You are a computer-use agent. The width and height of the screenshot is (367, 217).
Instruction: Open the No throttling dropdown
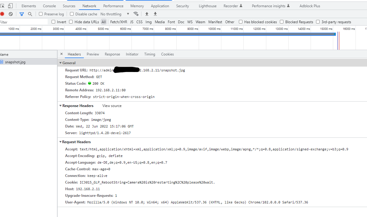click(x=115, y=14)
